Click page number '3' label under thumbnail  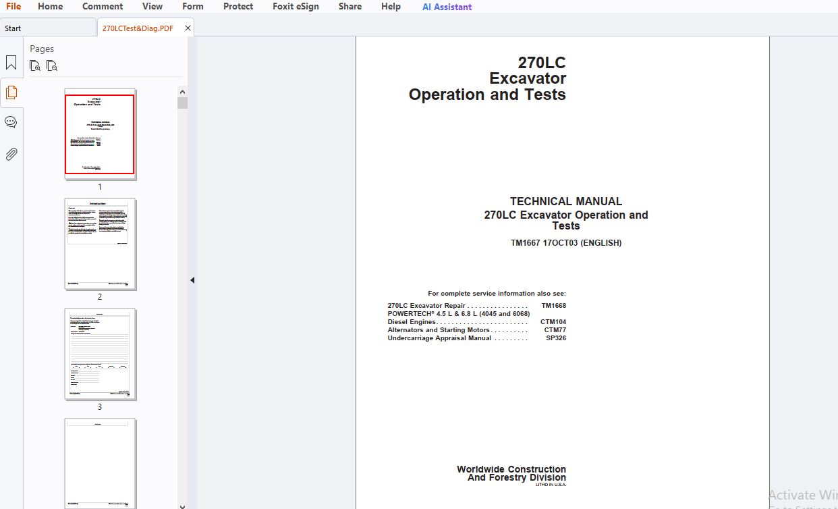click(x=100, y=407)
